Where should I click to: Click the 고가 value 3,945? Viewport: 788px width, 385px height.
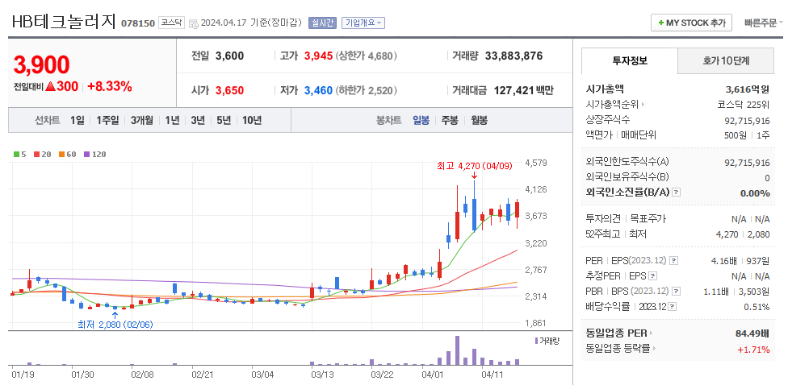[x=319, y=56]
